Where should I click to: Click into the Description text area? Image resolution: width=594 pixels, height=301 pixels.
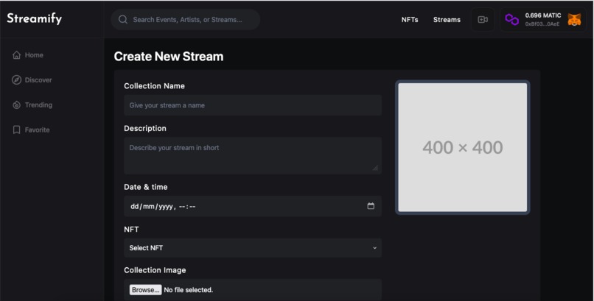click(253, 155)
